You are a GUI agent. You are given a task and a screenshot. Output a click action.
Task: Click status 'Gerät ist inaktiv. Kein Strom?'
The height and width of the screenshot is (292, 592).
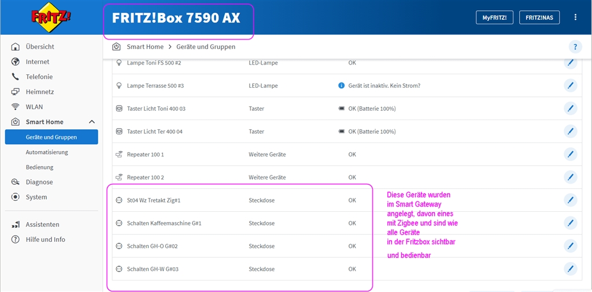(384, 85)
